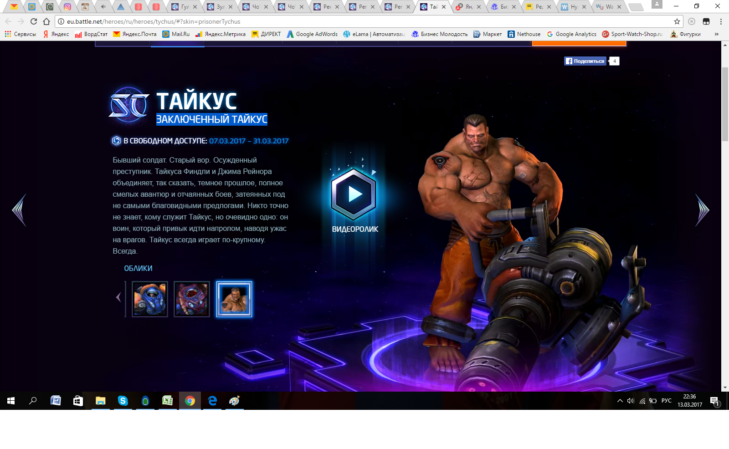
Task: Open the Маркет bookmark
Action: click(x=488, y=34)
